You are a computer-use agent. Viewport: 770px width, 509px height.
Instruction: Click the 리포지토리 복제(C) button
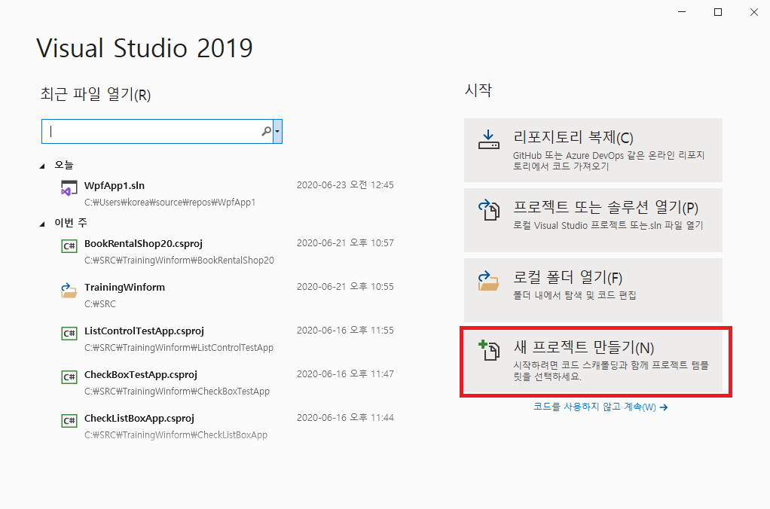[x=593, y=150]
